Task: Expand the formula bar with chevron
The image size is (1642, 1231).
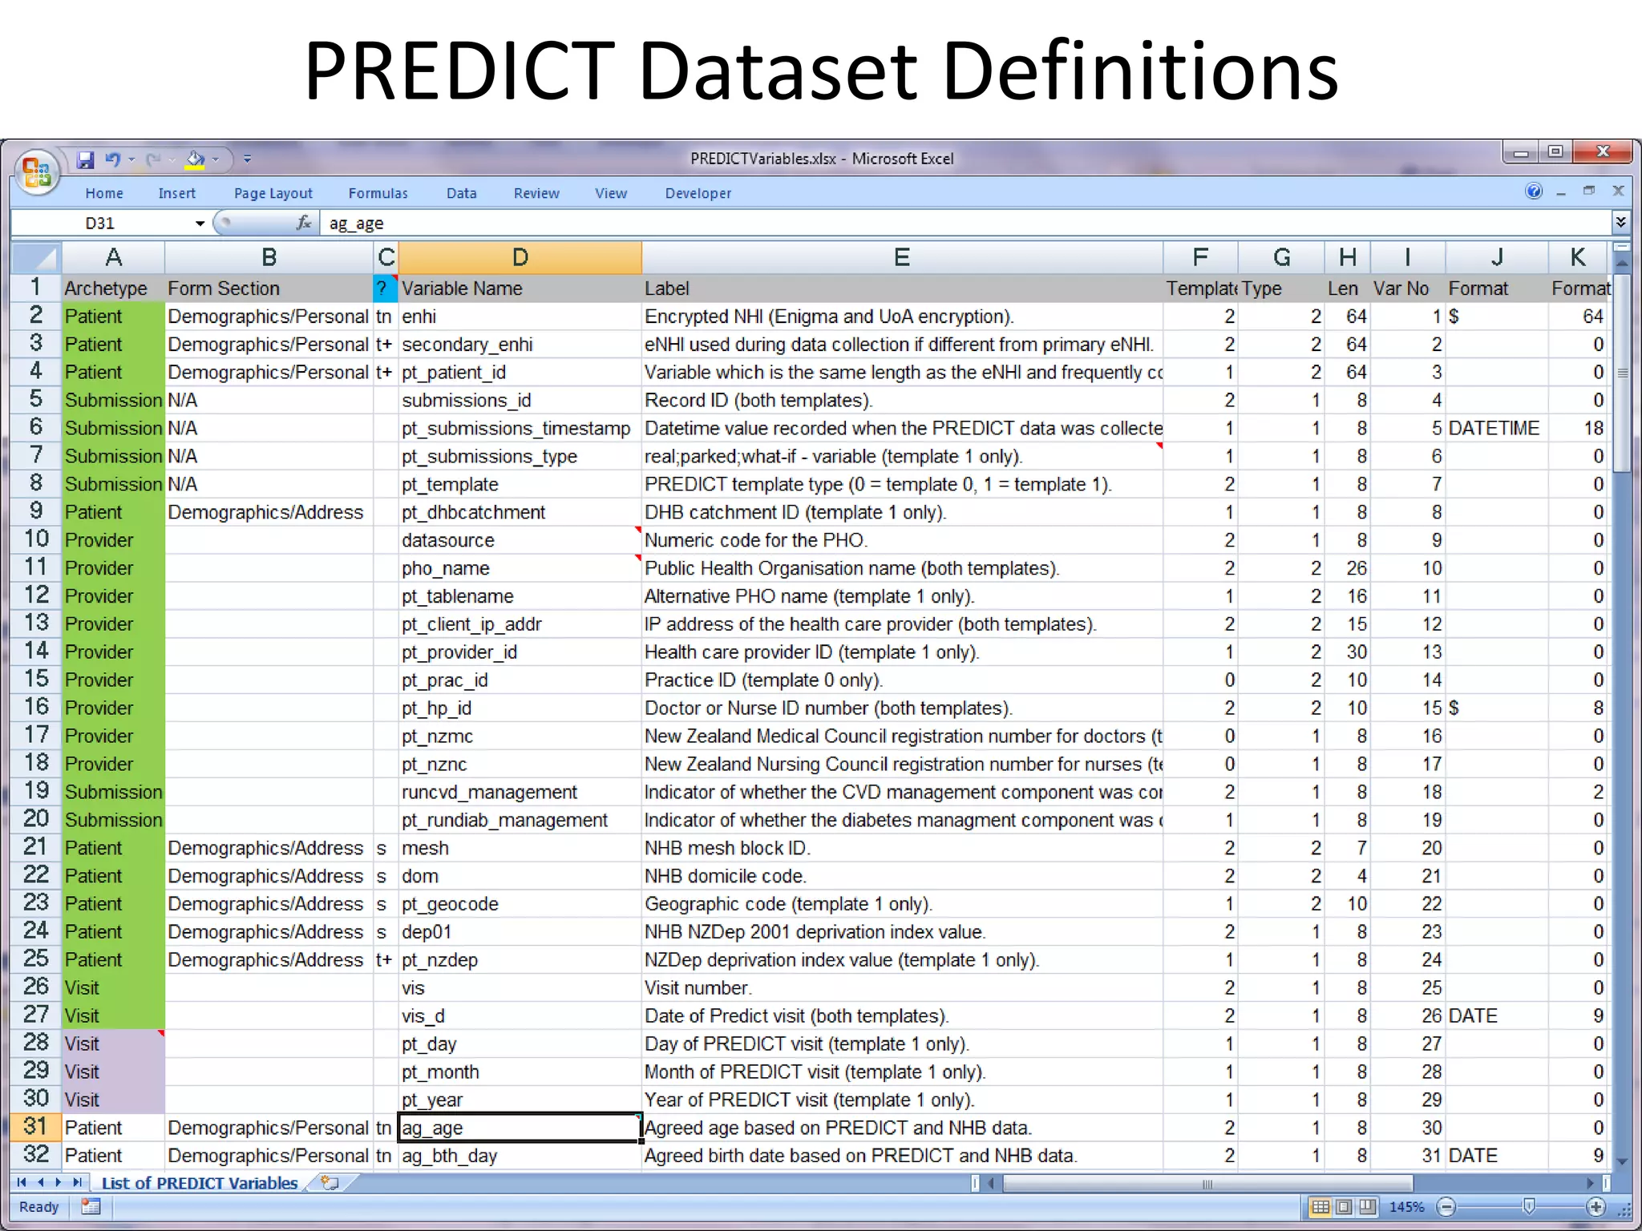Action: pos(1620,222)
